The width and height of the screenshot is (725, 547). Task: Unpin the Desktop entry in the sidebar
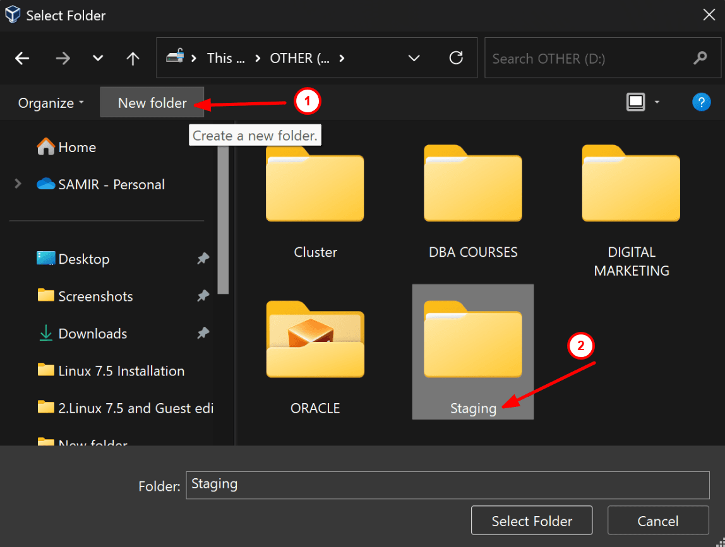coord(203,259)
